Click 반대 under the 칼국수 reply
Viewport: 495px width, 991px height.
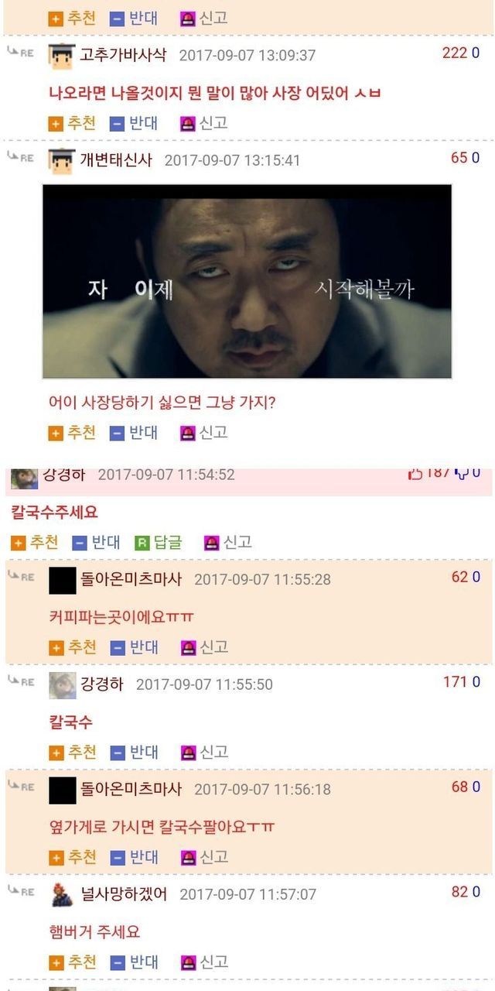click(x=134, y=752)
